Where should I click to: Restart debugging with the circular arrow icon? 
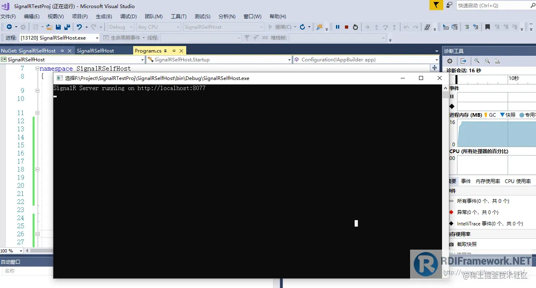coord(355,27)
